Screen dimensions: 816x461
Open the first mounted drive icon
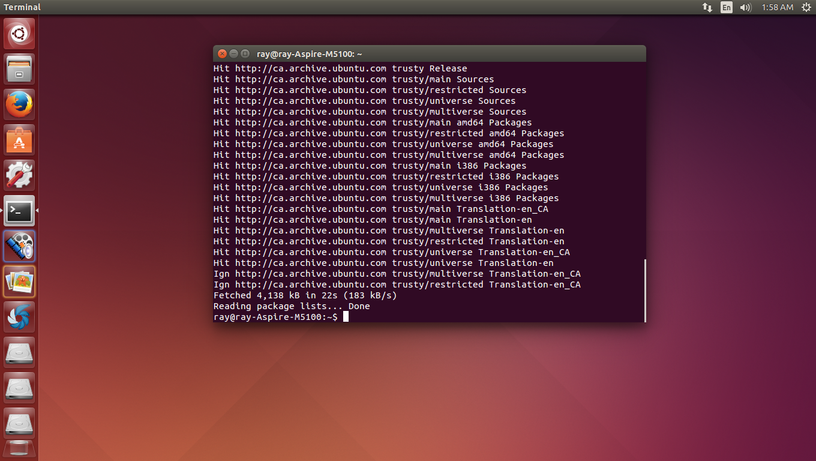point(19,352)
